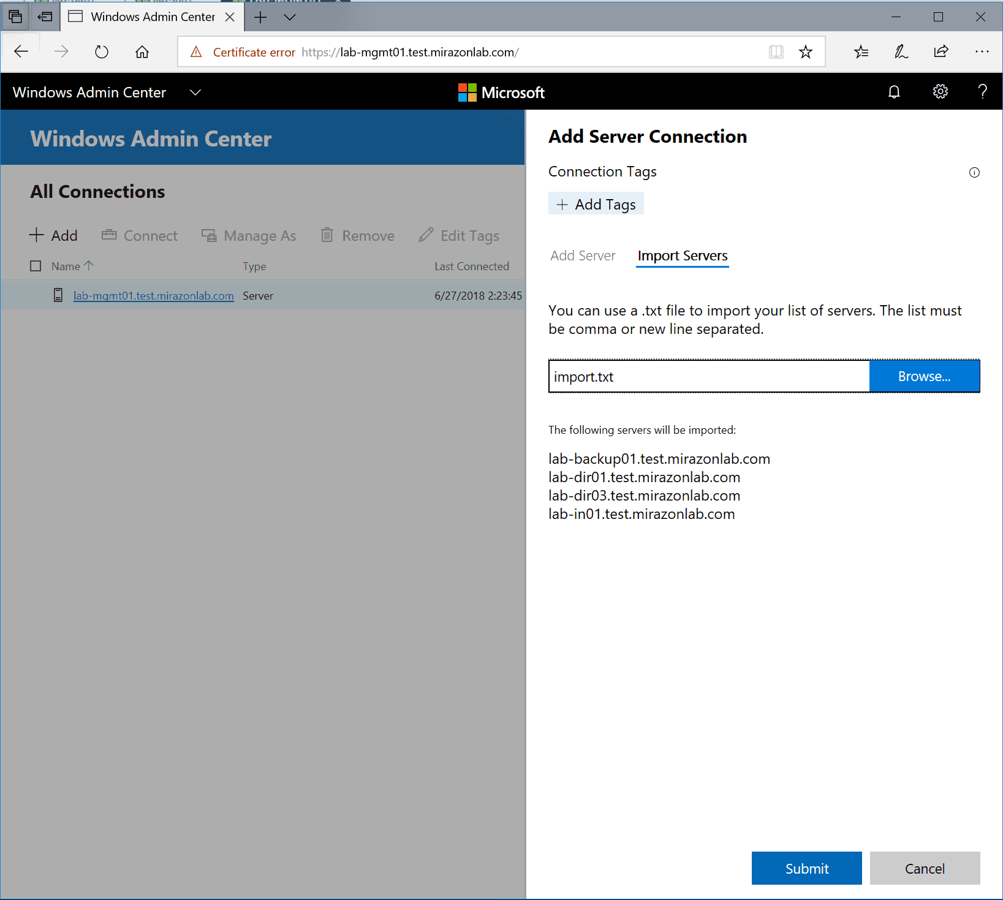This screenshot has width=1003, height=900.
Task: Open the reading view book icon
Action: (776, 52)
